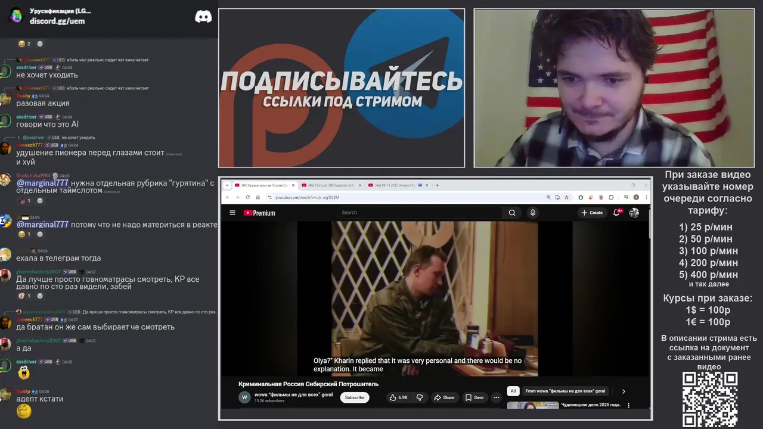Click the Discord logo in the chat header
The height and width of the screenshot is (429, 763).
pyautogui.click(x=203, y=16)
